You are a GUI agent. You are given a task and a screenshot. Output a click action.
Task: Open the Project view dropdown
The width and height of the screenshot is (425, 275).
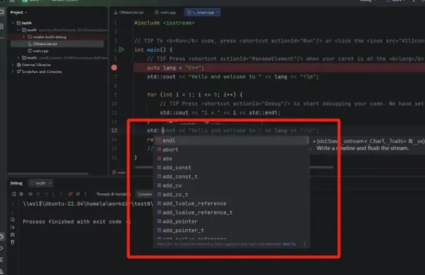click(19, 12)
